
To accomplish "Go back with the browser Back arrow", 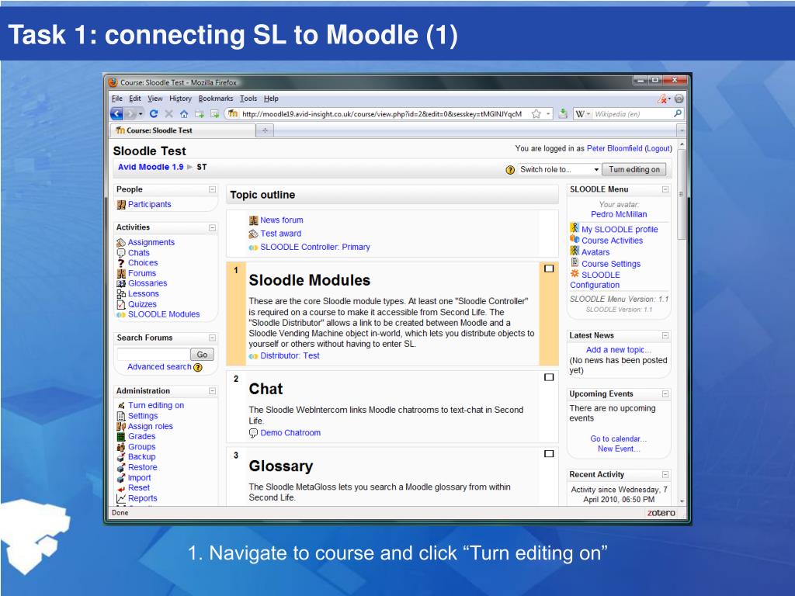I will coord(116,113).
